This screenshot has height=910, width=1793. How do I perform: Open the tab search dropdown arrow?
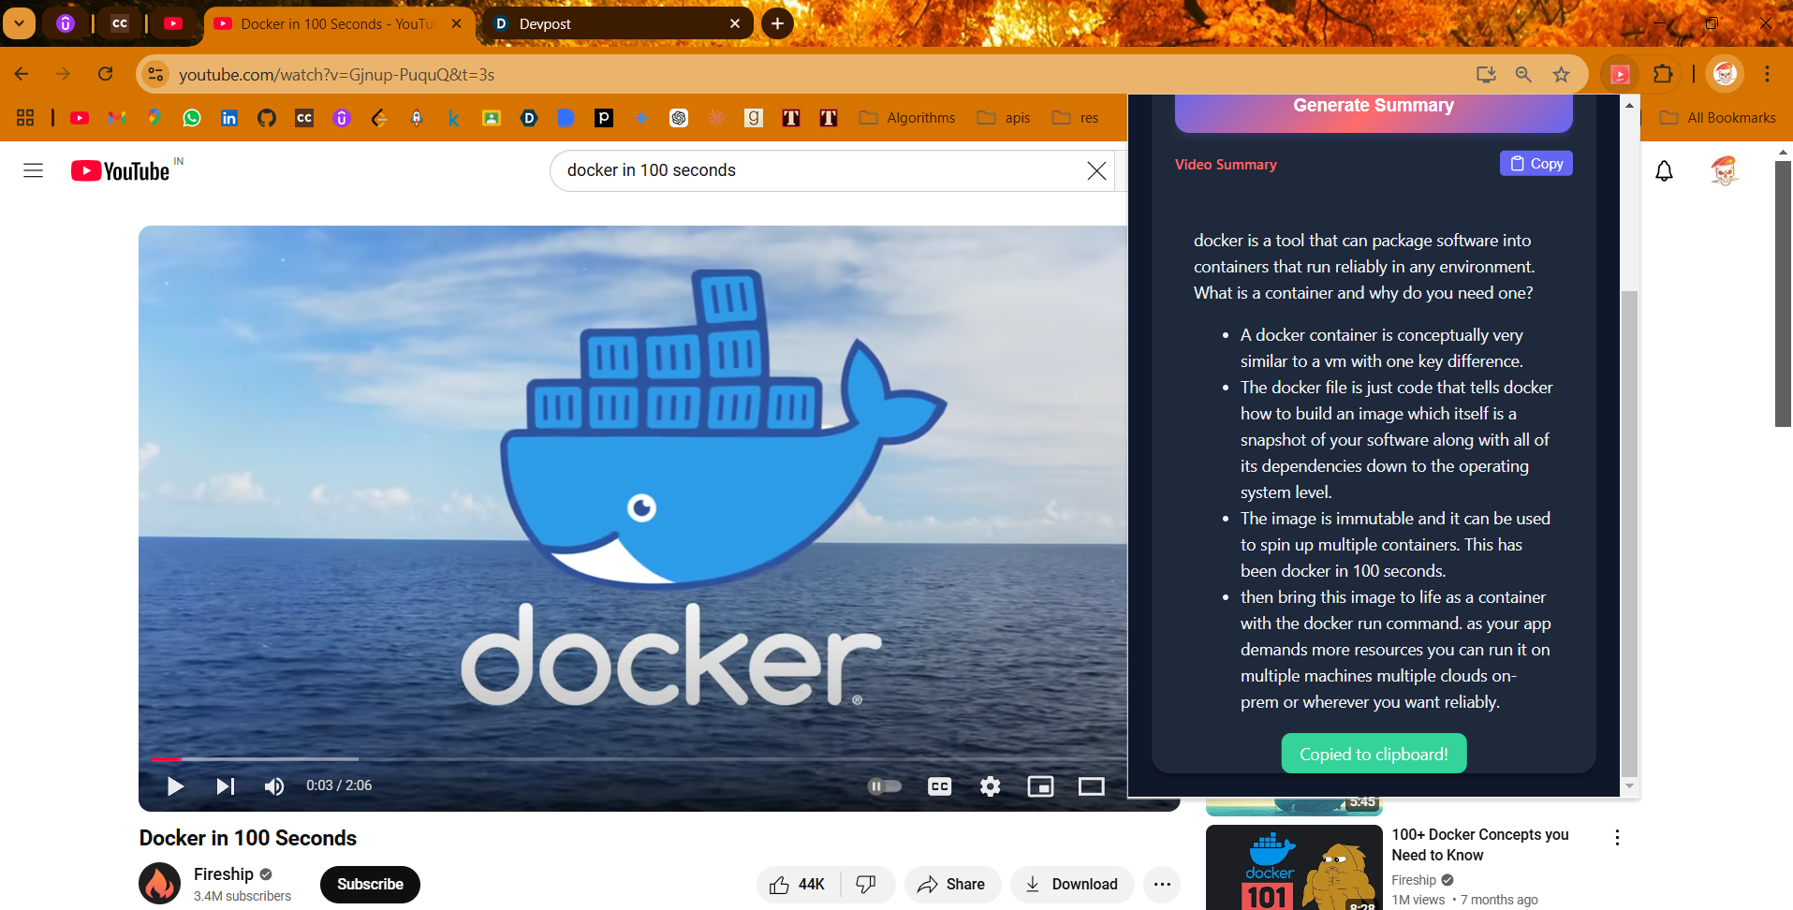(19, 23)
